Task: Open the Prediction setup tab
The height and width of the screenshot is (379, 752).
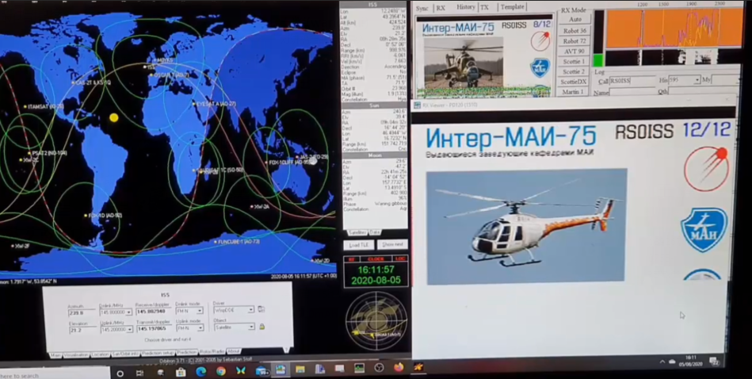Action: pyautogui.click(x=158, y=353)
